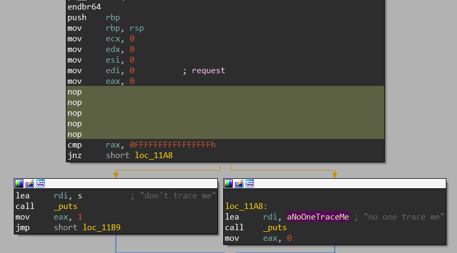Click the endbr64 instruction
The image size is (457, 253).
(84, 7)
